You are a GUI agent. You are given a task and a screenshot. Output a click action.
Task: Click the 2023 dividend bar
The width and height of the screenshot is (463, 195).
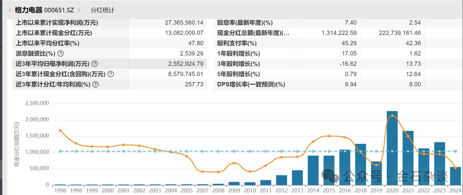pos(440,163)
